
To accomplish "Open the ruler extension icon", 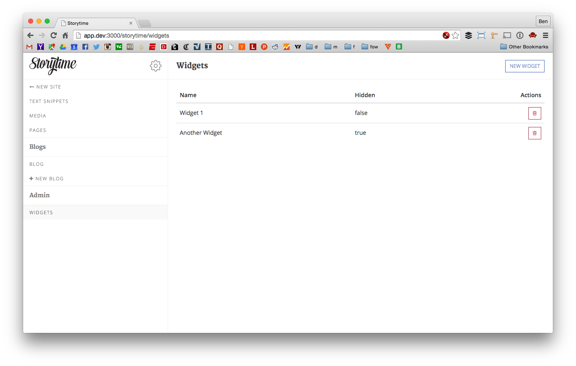I will (x=494, y=36).
